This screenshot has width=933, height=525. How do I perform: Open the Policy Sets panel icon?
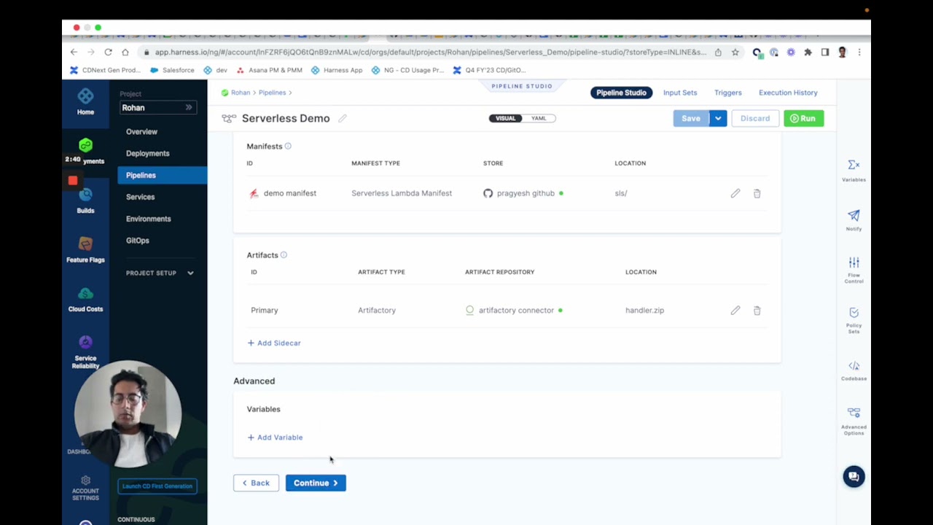point(854,312)
